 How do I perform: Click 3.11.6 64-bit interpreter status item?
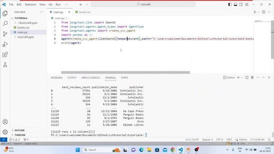pos(257,139)
